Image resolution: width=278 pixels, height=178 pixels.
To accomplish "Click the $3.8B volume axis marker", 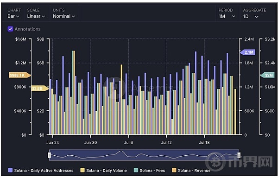I will 40,88.
